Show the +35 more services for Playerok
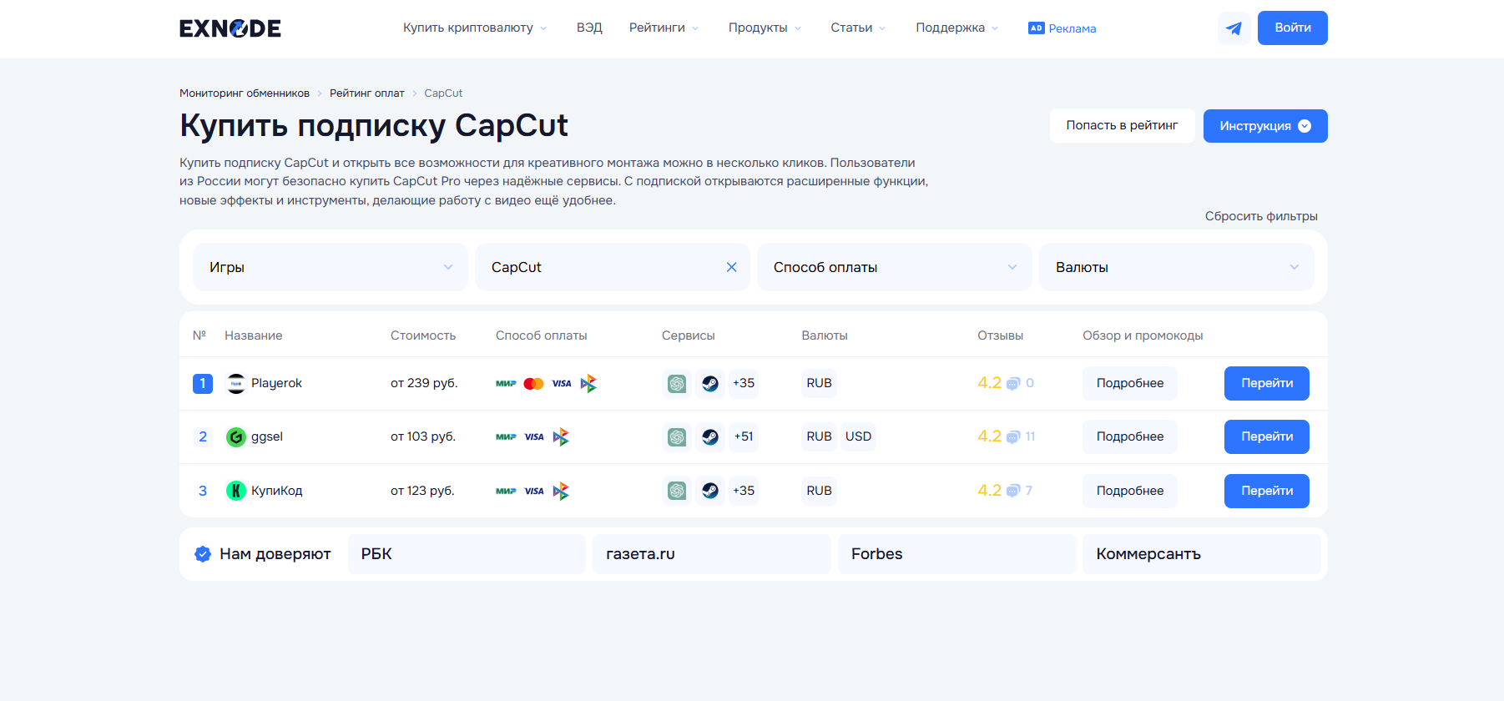1504x701 pixels. coord(743,383)
